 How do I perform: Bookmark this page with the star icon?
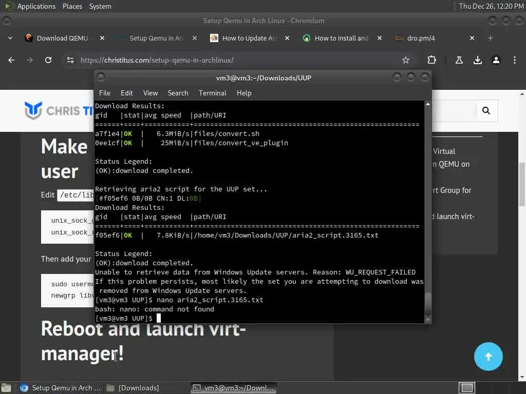(406, 60)
